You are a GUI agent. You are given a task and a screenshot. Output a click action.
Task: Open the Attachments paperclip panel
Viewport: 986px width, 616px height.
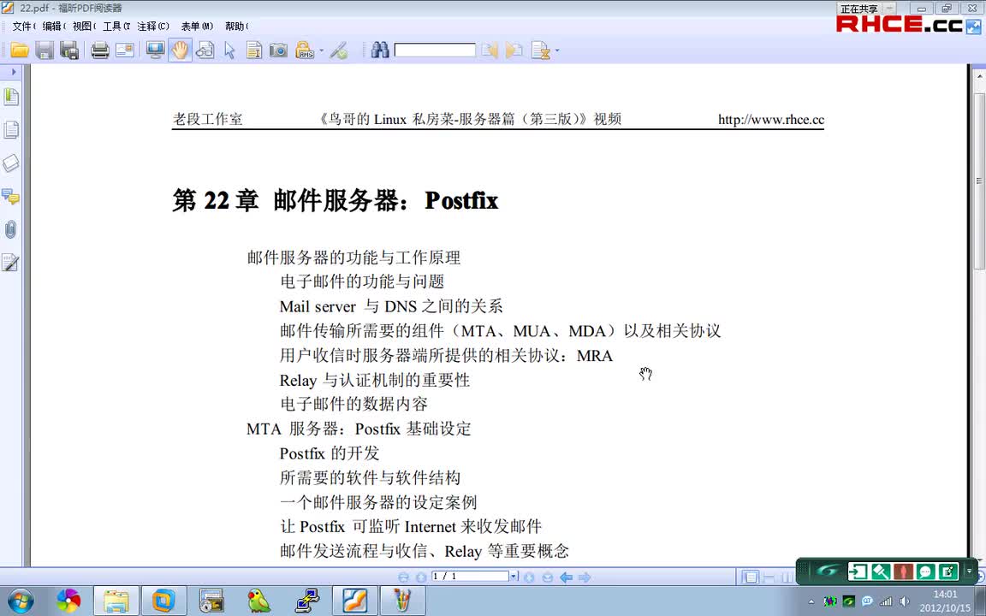point(10,229)
